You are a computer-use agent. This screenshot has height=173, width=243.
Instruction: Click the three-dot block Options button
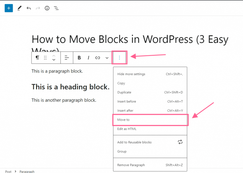click(119, 58)
